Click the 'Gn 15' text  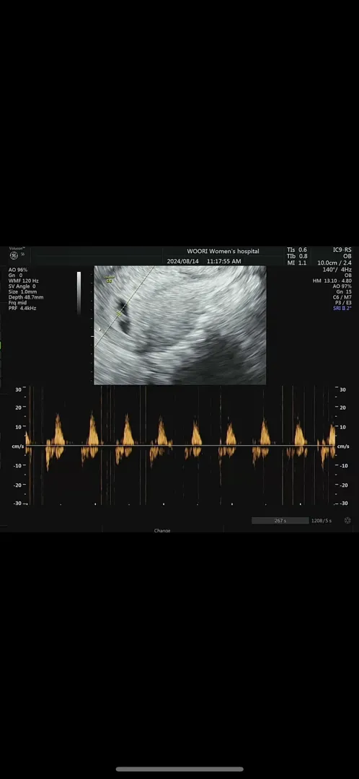[344, 291]
